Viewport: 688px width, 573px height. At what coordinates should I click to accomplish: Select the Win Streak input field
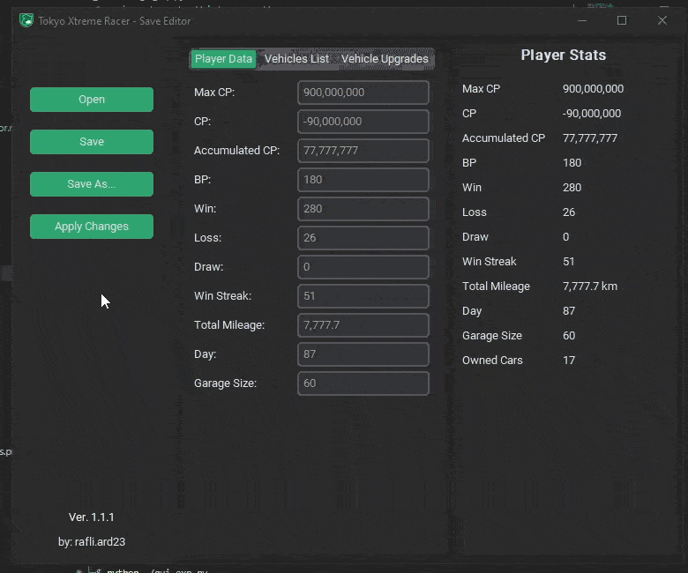tap(363, 296)
